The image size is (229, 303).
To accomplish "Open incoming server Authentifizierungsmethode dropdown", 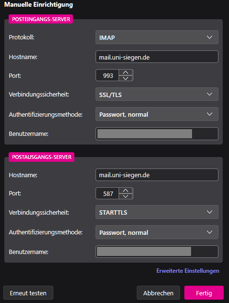I will 157,114.
